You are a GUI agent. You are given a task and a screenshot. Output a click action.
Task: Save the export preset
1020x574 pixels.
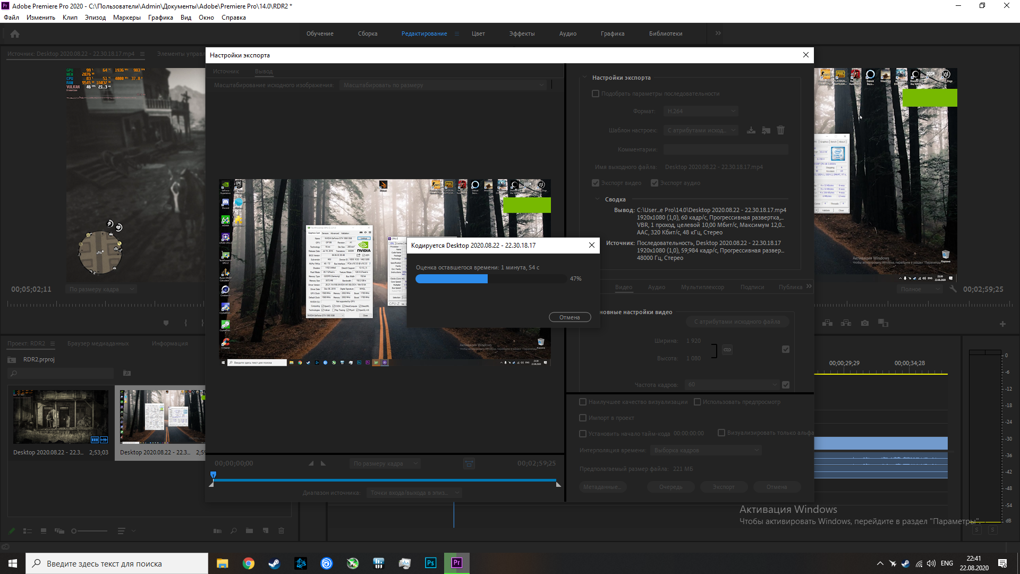click(x=751, y=130)
